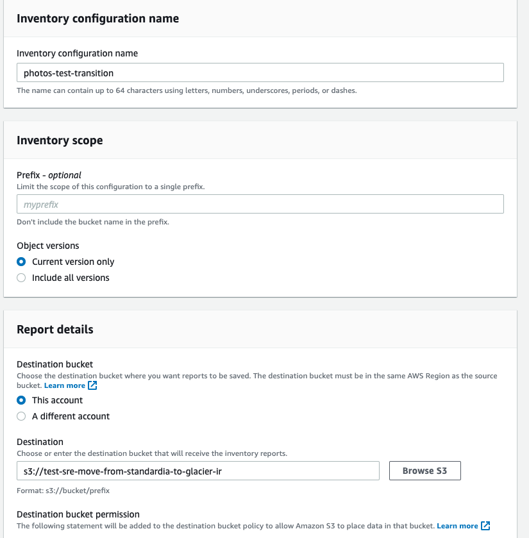
Task: Choose A different account for destination bucket
Action: coord(21,416)
